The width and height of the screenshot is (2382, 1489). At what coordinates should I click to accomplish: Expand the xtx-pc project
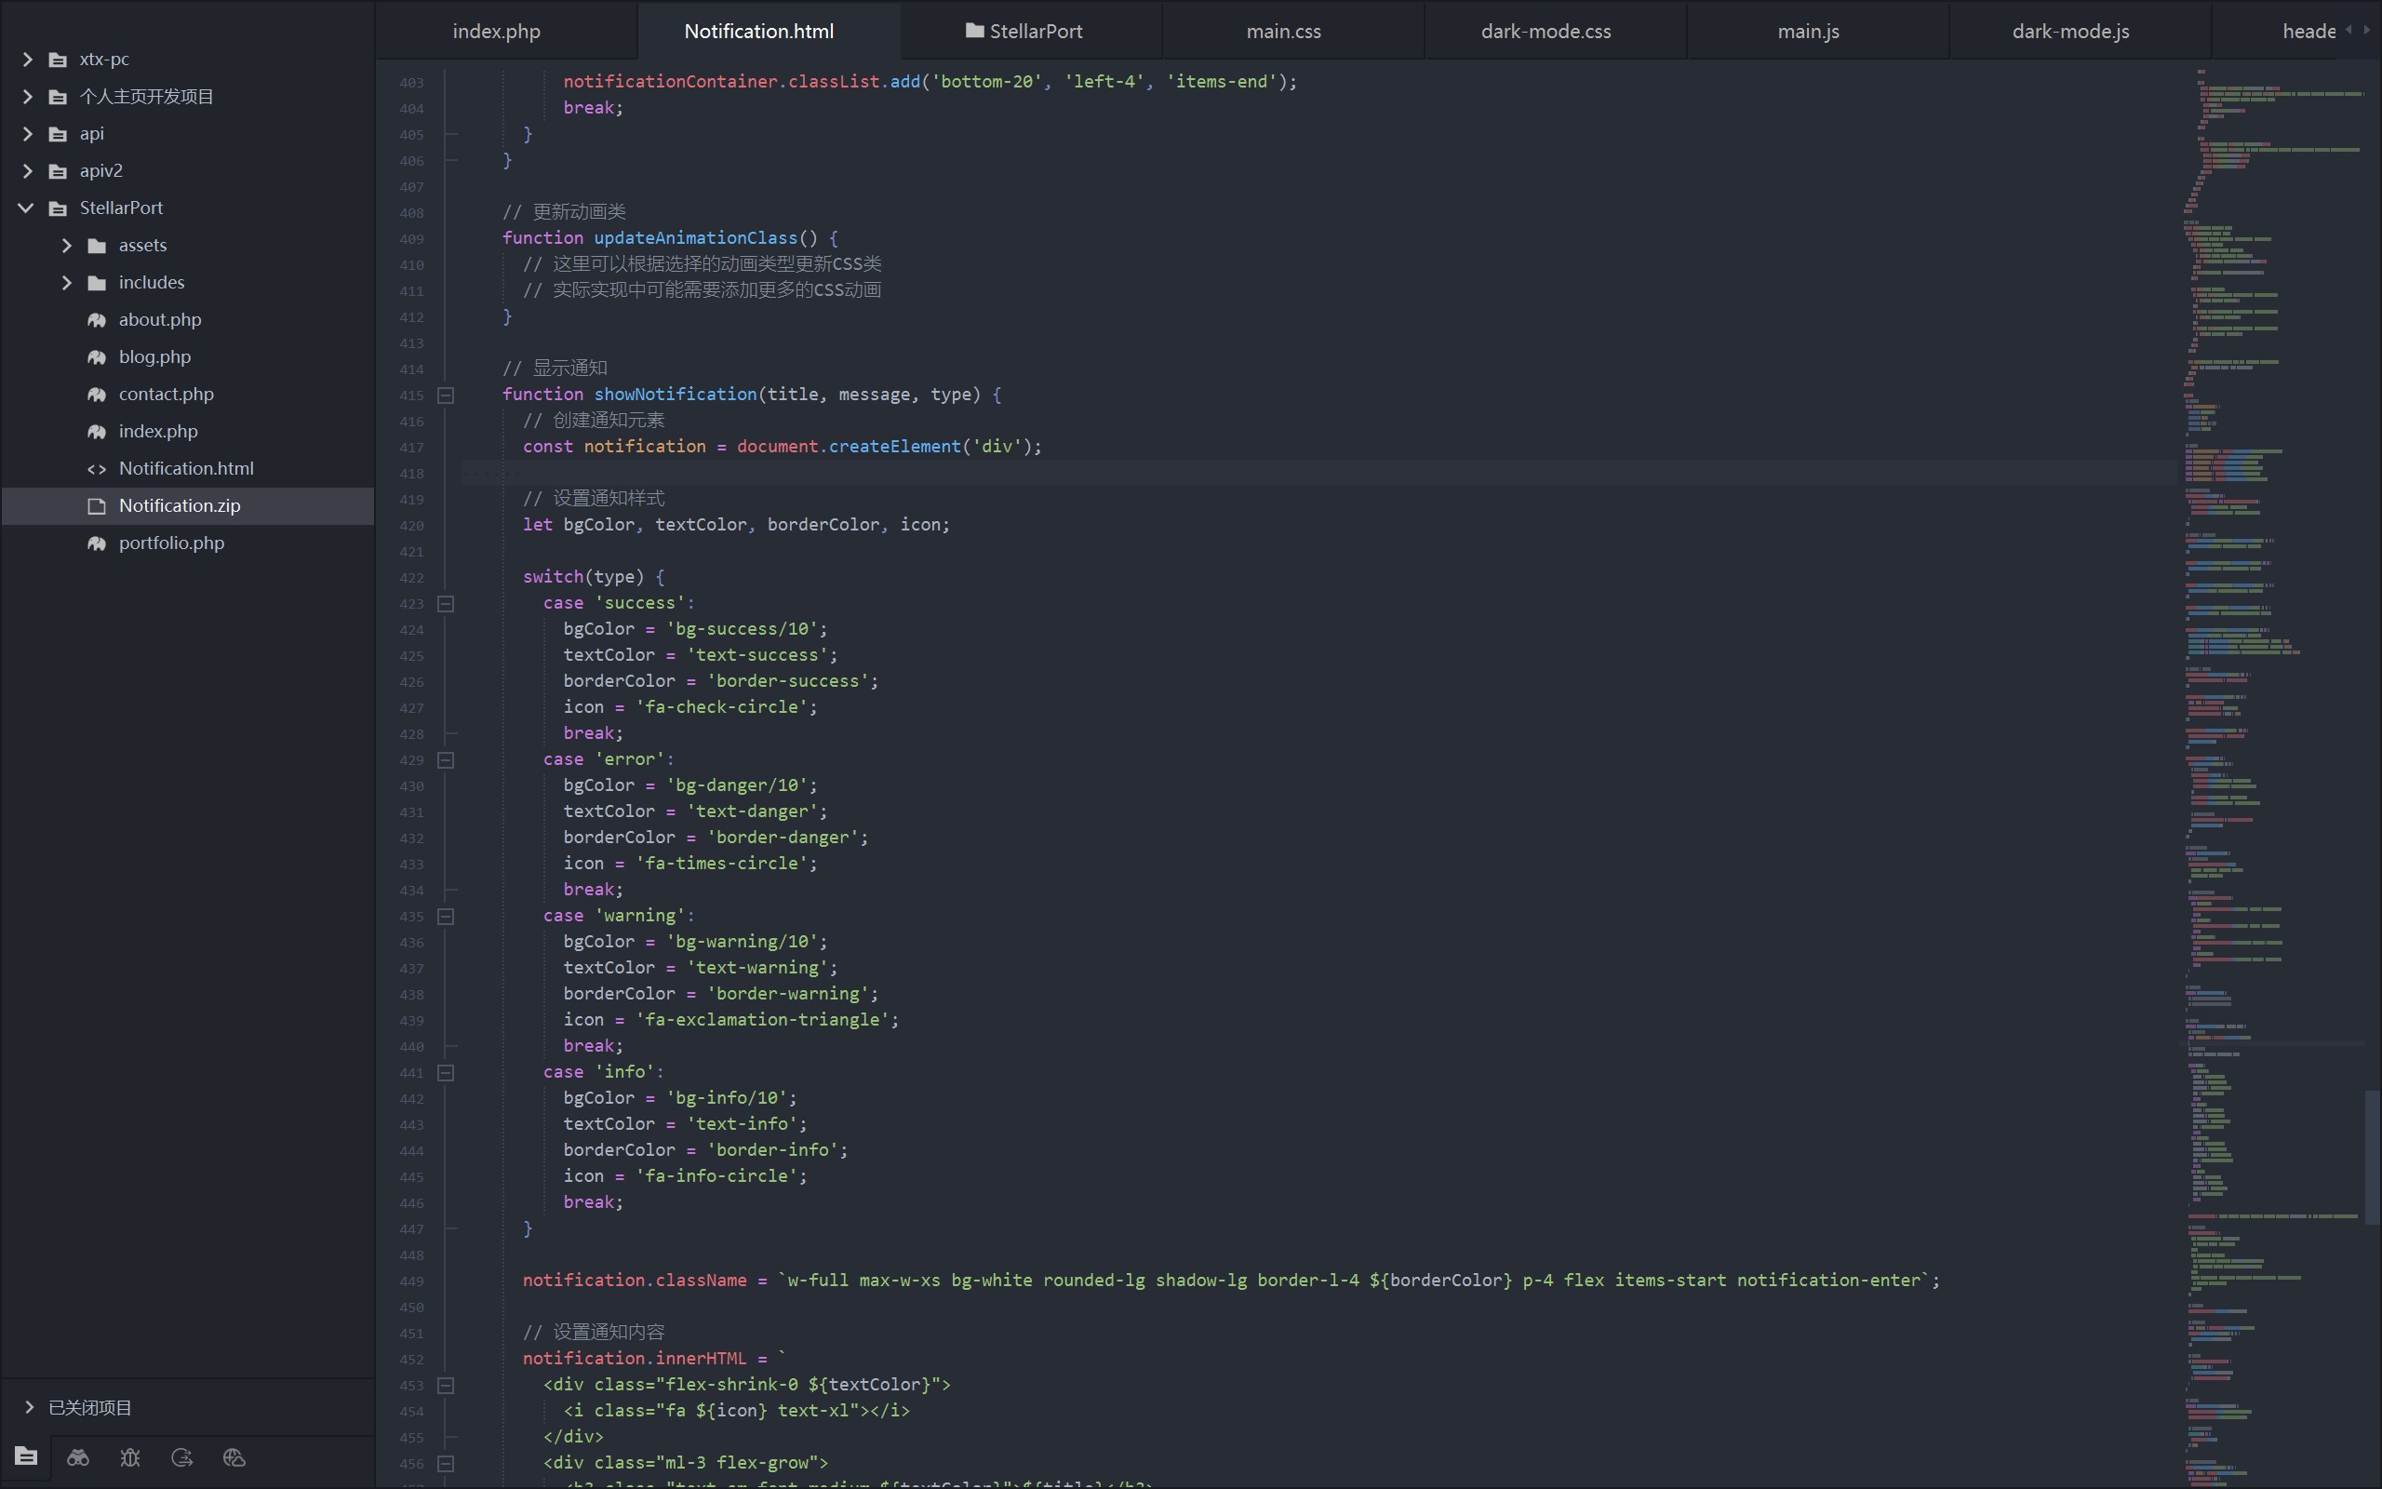click(x=28, y=59)
